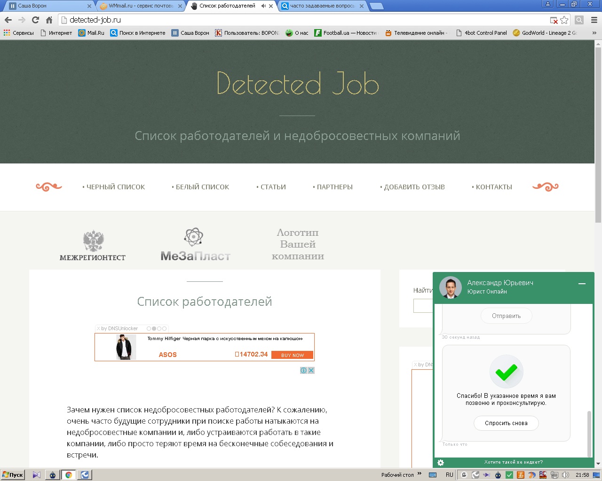Click the Логотип Вашей компании placeholder
Screen dimensions: 602x481
[x=298, y=244]
